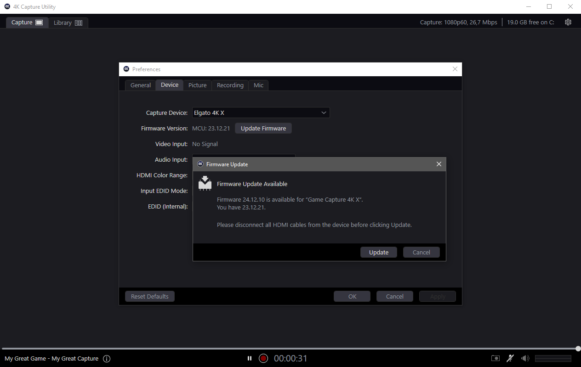Take a screenshot with the camera icon
581x367 pixels.
pyautogui.click(x=496, y=358)
